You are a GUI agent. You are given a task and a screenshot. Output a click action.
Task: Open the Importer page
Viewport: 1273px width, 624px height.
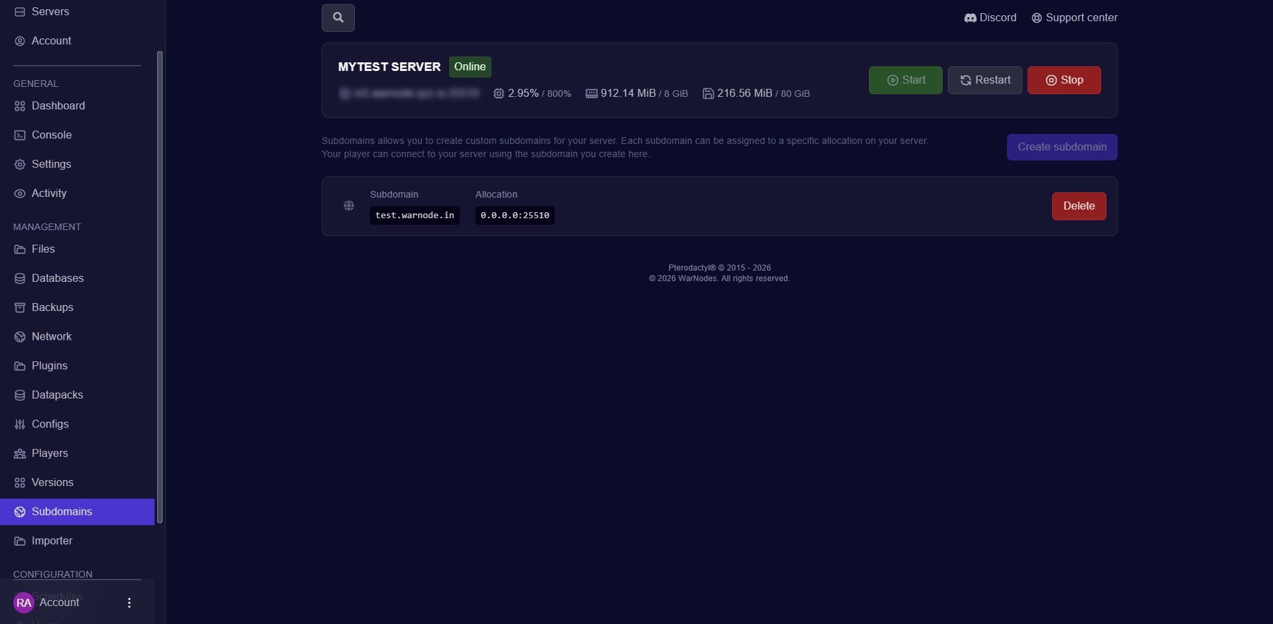click(77, 541)
